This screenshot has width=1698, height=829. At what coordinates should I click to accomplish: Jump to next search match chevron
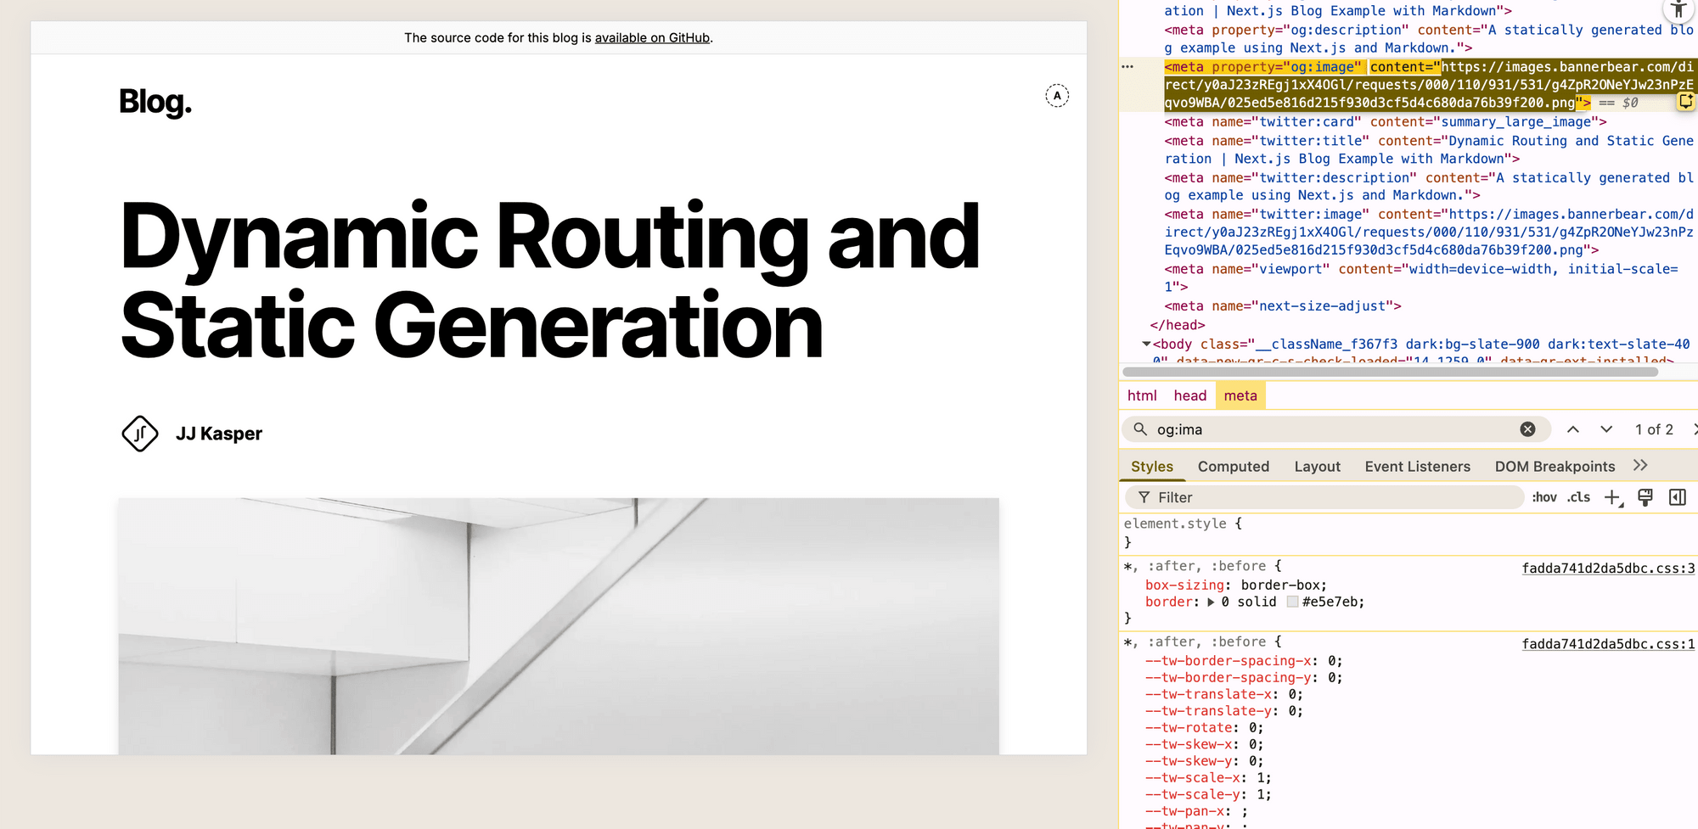click(x=1605, y=429)
